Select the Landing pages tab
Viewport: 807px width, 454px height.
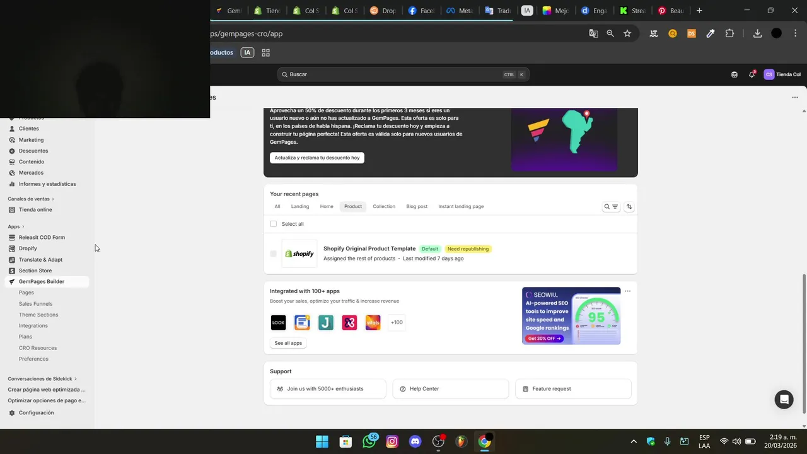click(300, 207)
